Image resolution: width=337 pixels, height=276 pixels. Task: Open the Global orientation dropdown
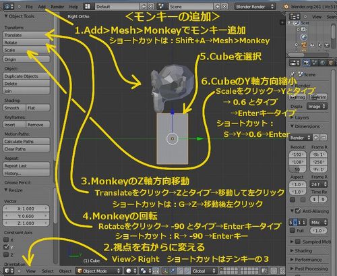click(204, 271)
